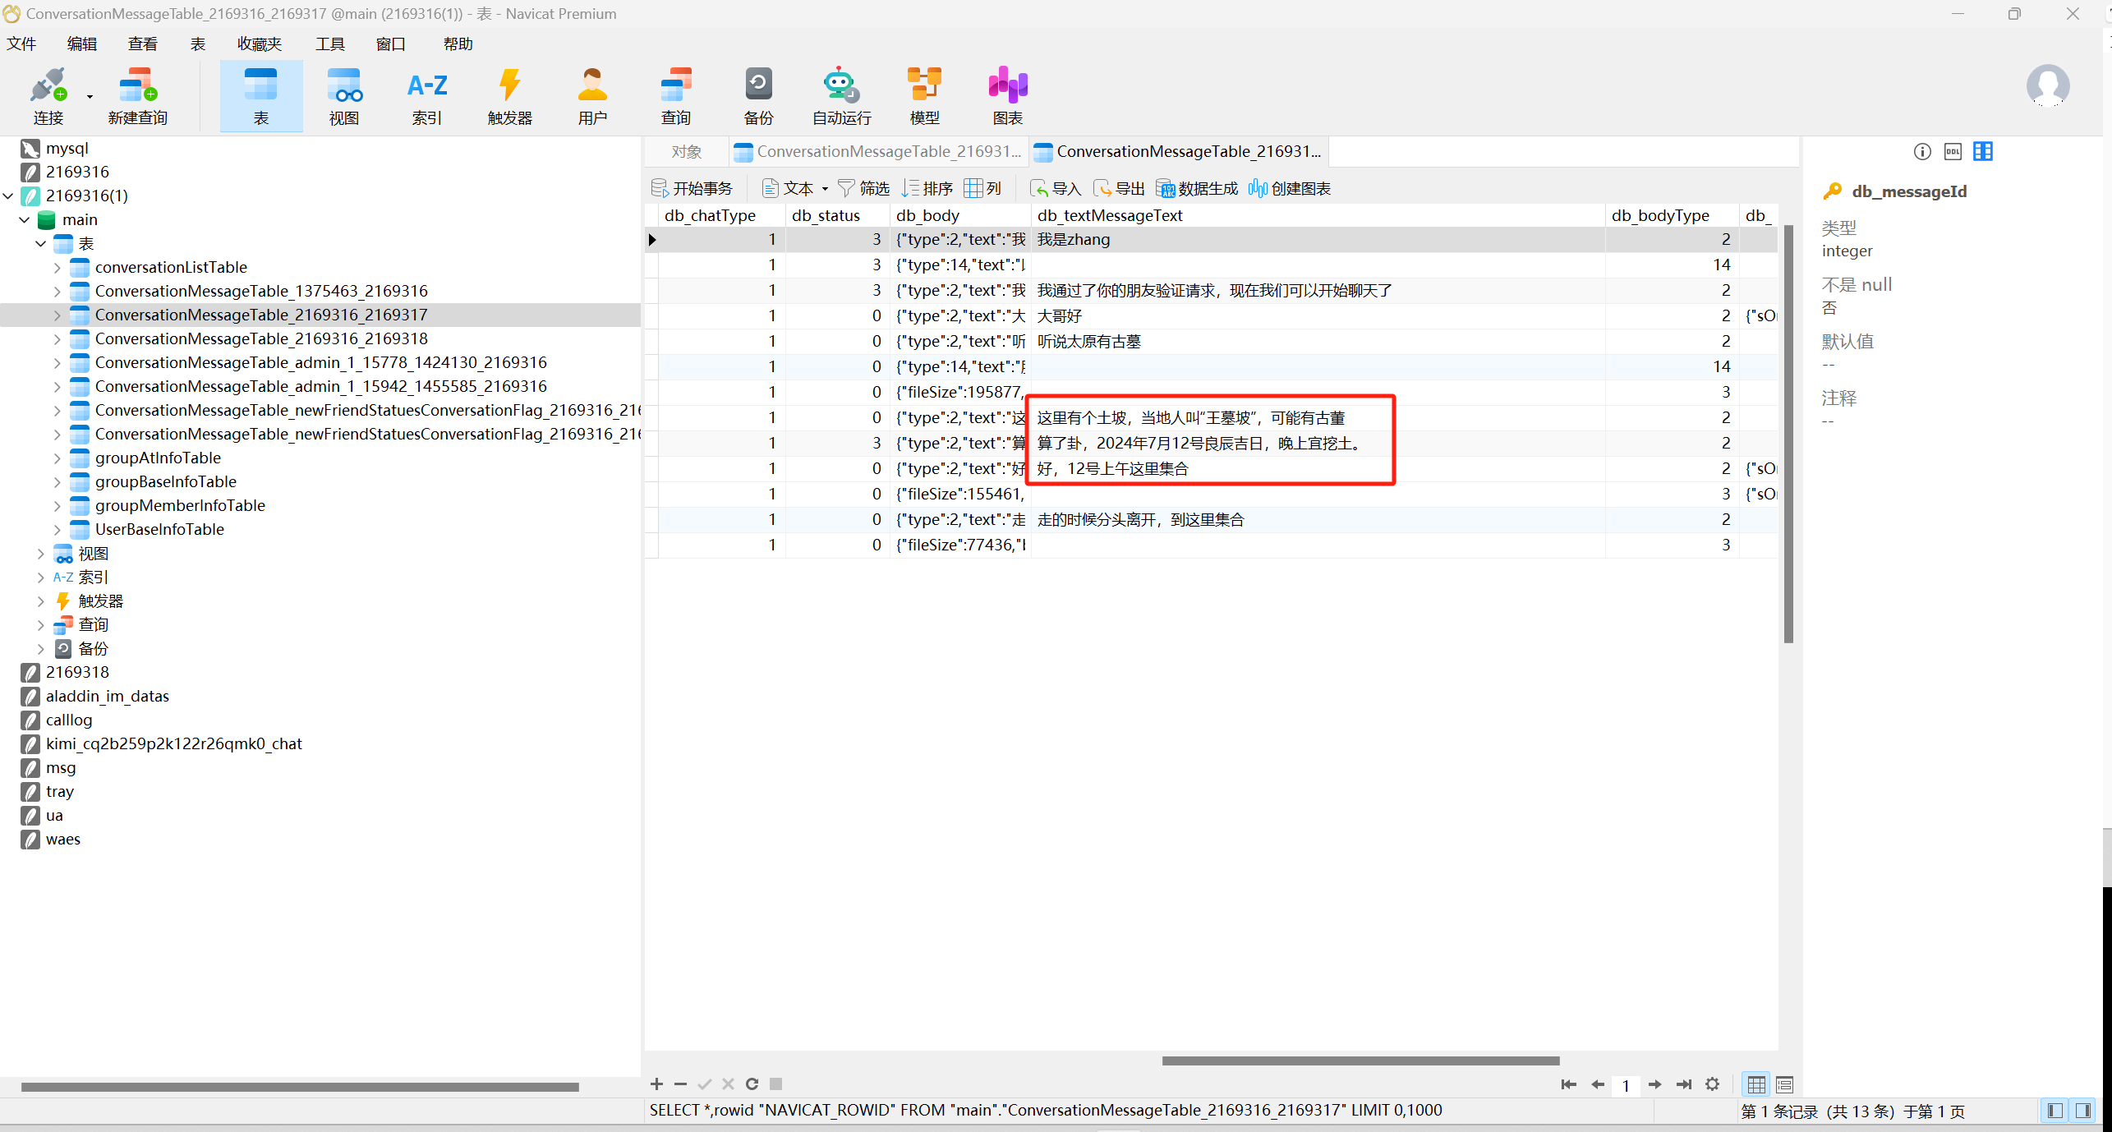Click the refresh icon below the data grid
Screen dimensions: 2112x1132
click(x=752, y=1084)
